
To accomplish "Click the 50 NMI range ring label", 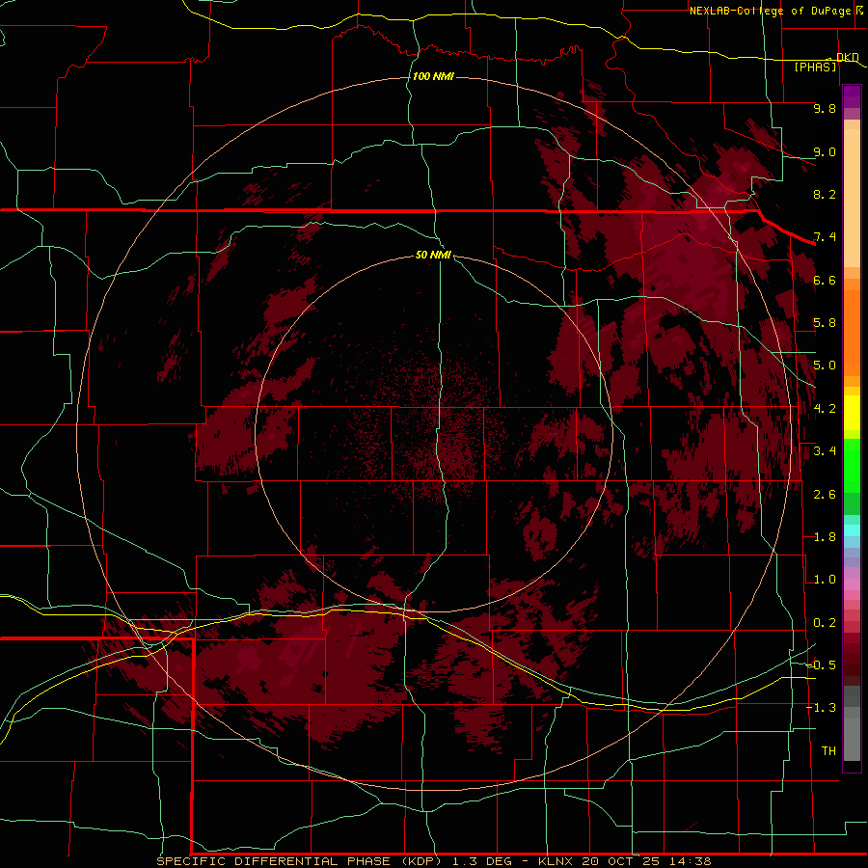I will pos(433,255).
